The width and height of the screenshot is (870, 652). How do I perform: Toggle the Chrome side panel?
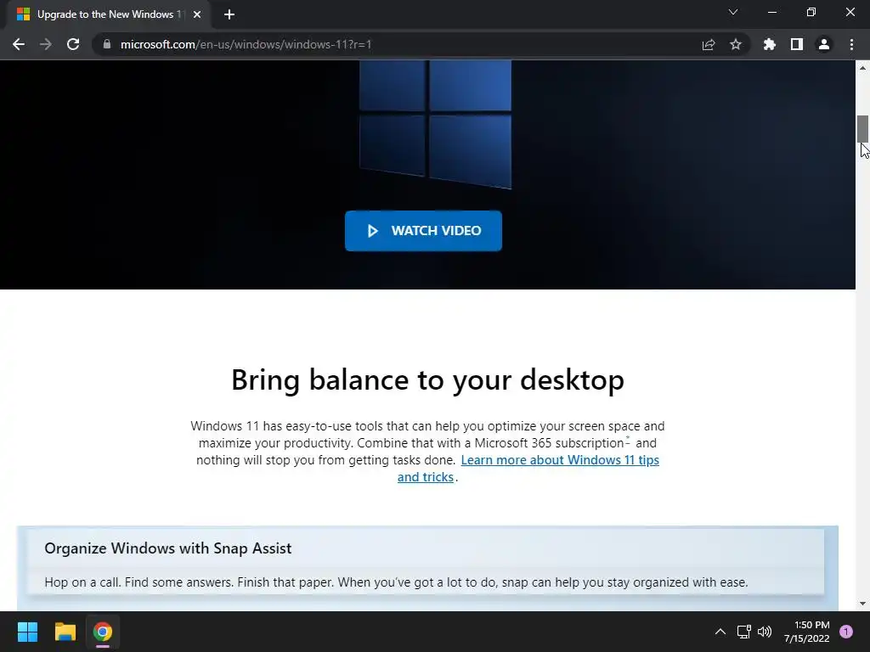click(797, 44)
